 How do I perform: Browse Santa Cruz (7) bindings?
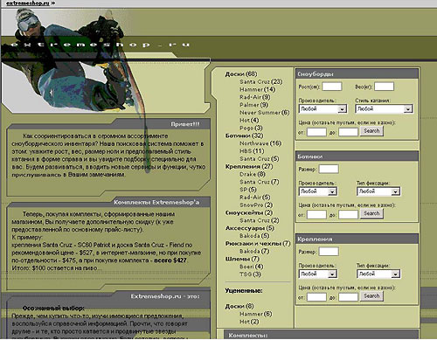pyautogui.click(x=260, y=182)
